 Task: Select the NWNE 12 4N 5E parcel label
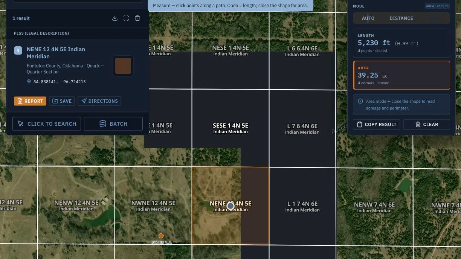(153, 206)
